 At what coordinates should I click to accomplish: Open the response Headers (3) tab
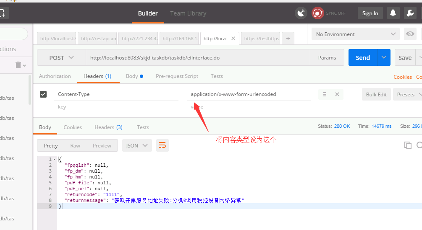(108, 127)
